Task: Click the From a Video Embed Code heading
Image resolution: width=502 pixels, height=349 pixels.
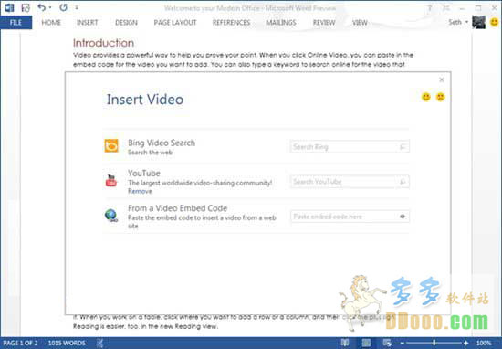Action: tap(177, 208)
